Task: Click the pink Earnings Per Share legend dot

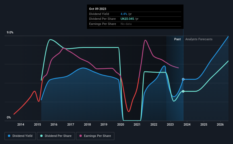Action: [81, 136]
